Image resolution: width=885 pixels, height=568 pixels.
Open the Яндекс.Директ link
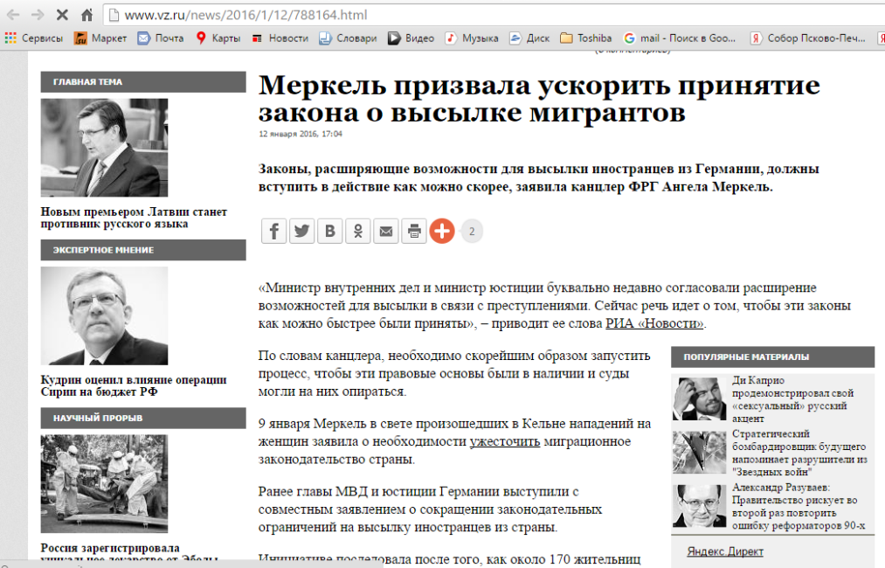725,551
